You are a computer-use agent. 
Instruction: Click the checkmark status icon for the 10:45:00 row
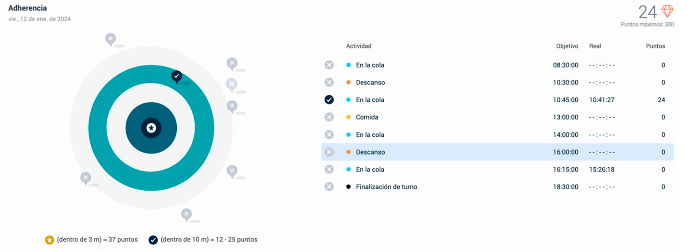tap(329, 100)
